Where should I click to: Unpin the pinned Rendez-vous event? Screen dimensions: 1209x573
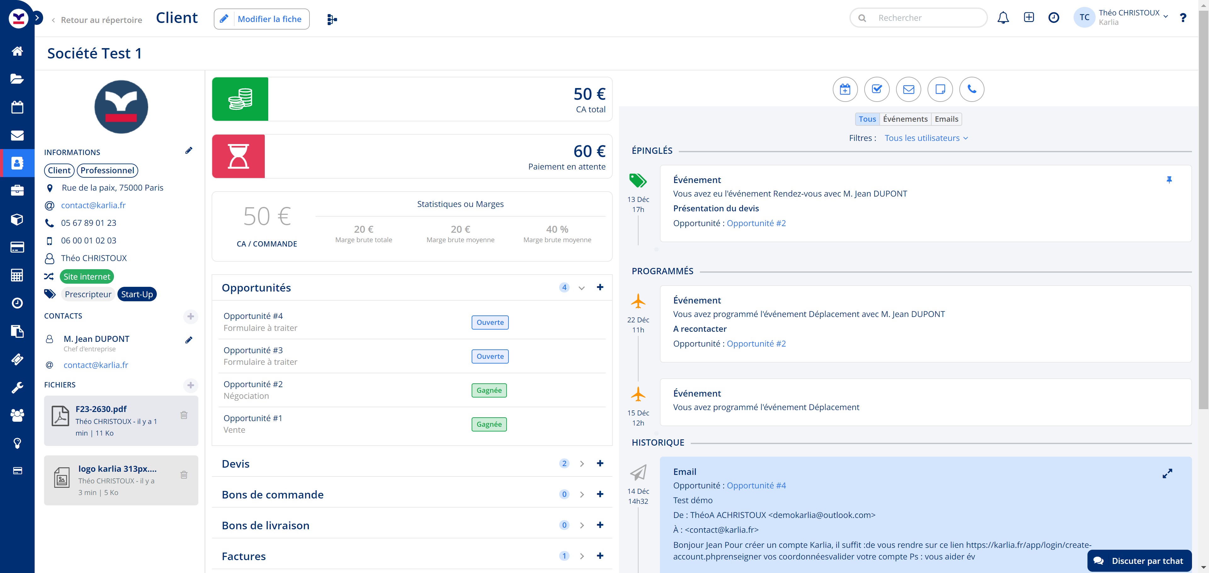(1169, 180)
